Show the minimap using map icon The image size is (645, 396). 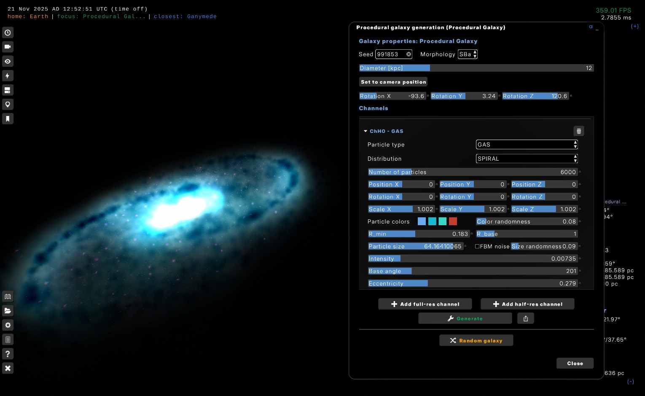(8, 296)
